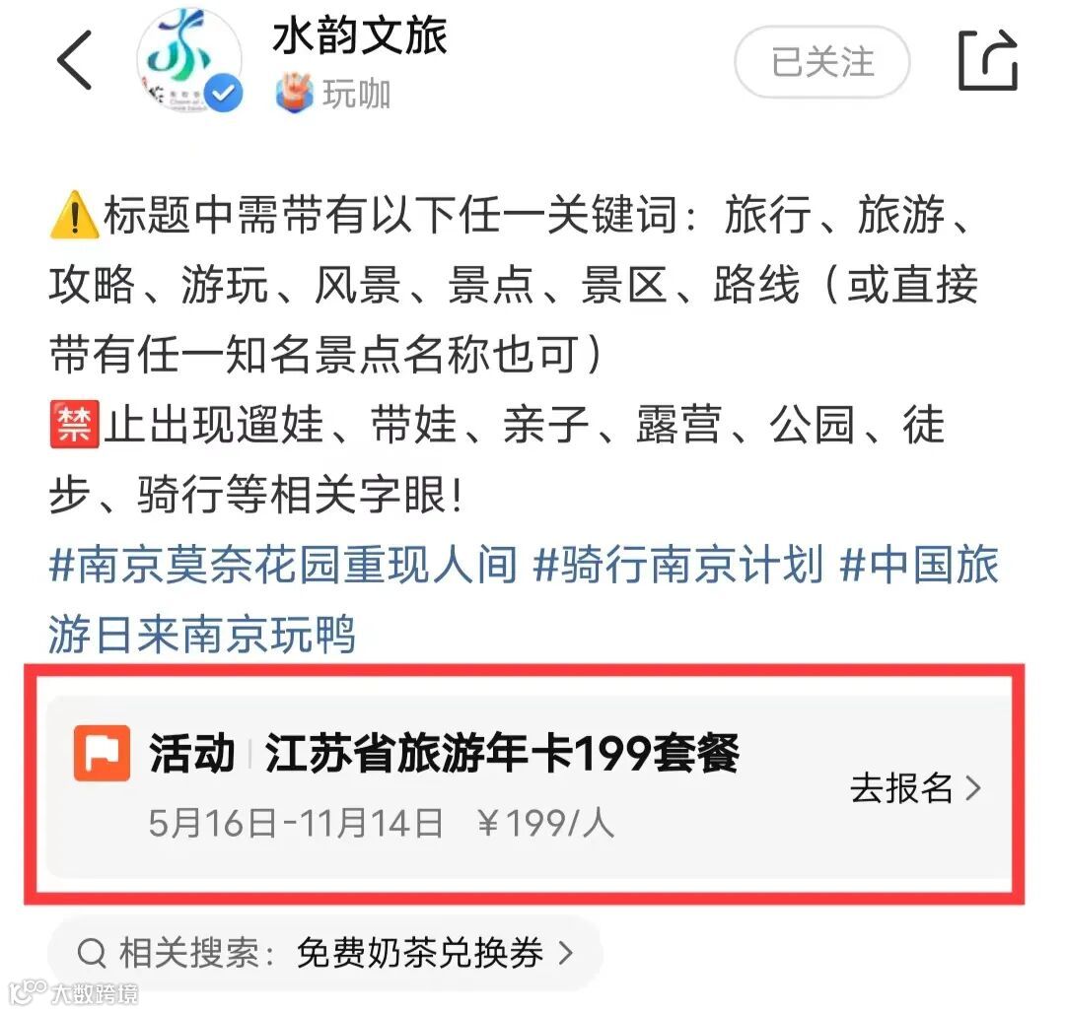Tap the orange activity flag icon
Viewport: 1065px width, 1013px height.
click(102, 753)
